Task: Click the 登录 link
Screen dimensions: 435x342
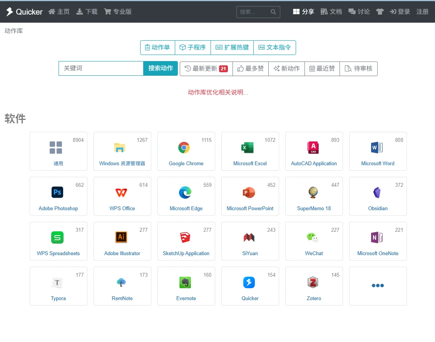Action: point(400,12)
